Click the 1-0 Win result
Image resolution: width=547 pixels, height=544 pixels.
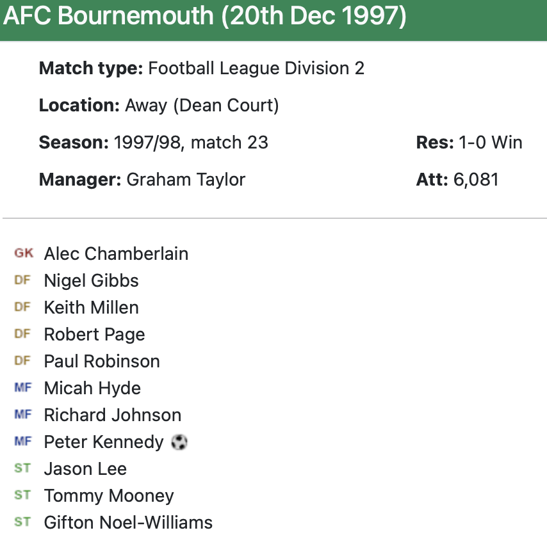click(491, 142)
